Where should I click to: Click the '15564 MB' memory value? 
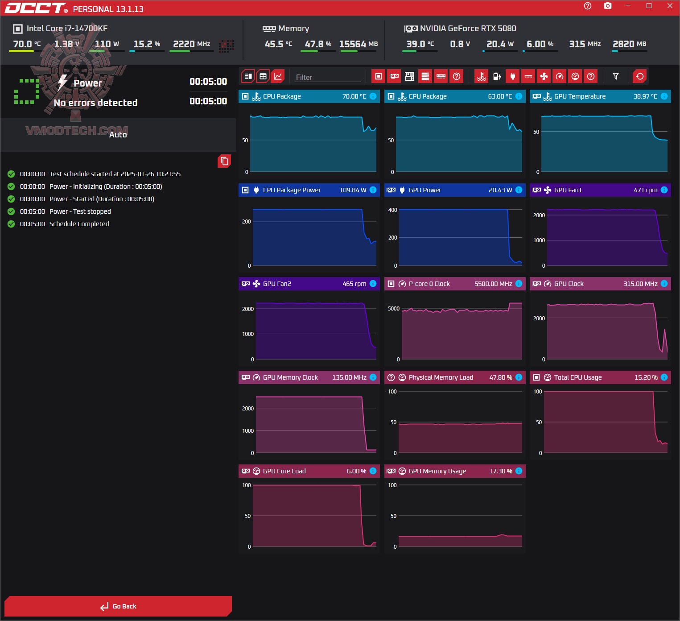(x=359, y=44)
